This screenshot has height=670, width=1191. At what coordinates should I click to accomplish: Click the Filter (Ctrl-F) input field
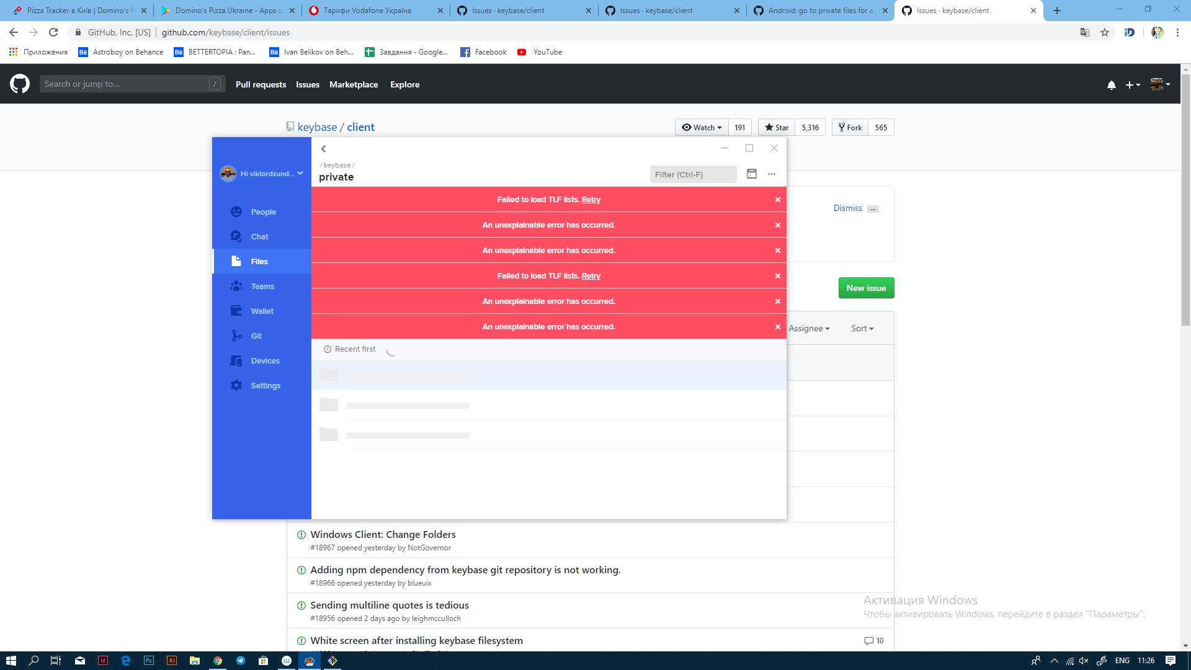pos(693,174)
